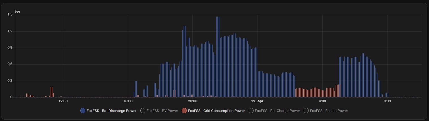Toggle the orange Grid Consumption Power legend circle

[x=184, y=111]
